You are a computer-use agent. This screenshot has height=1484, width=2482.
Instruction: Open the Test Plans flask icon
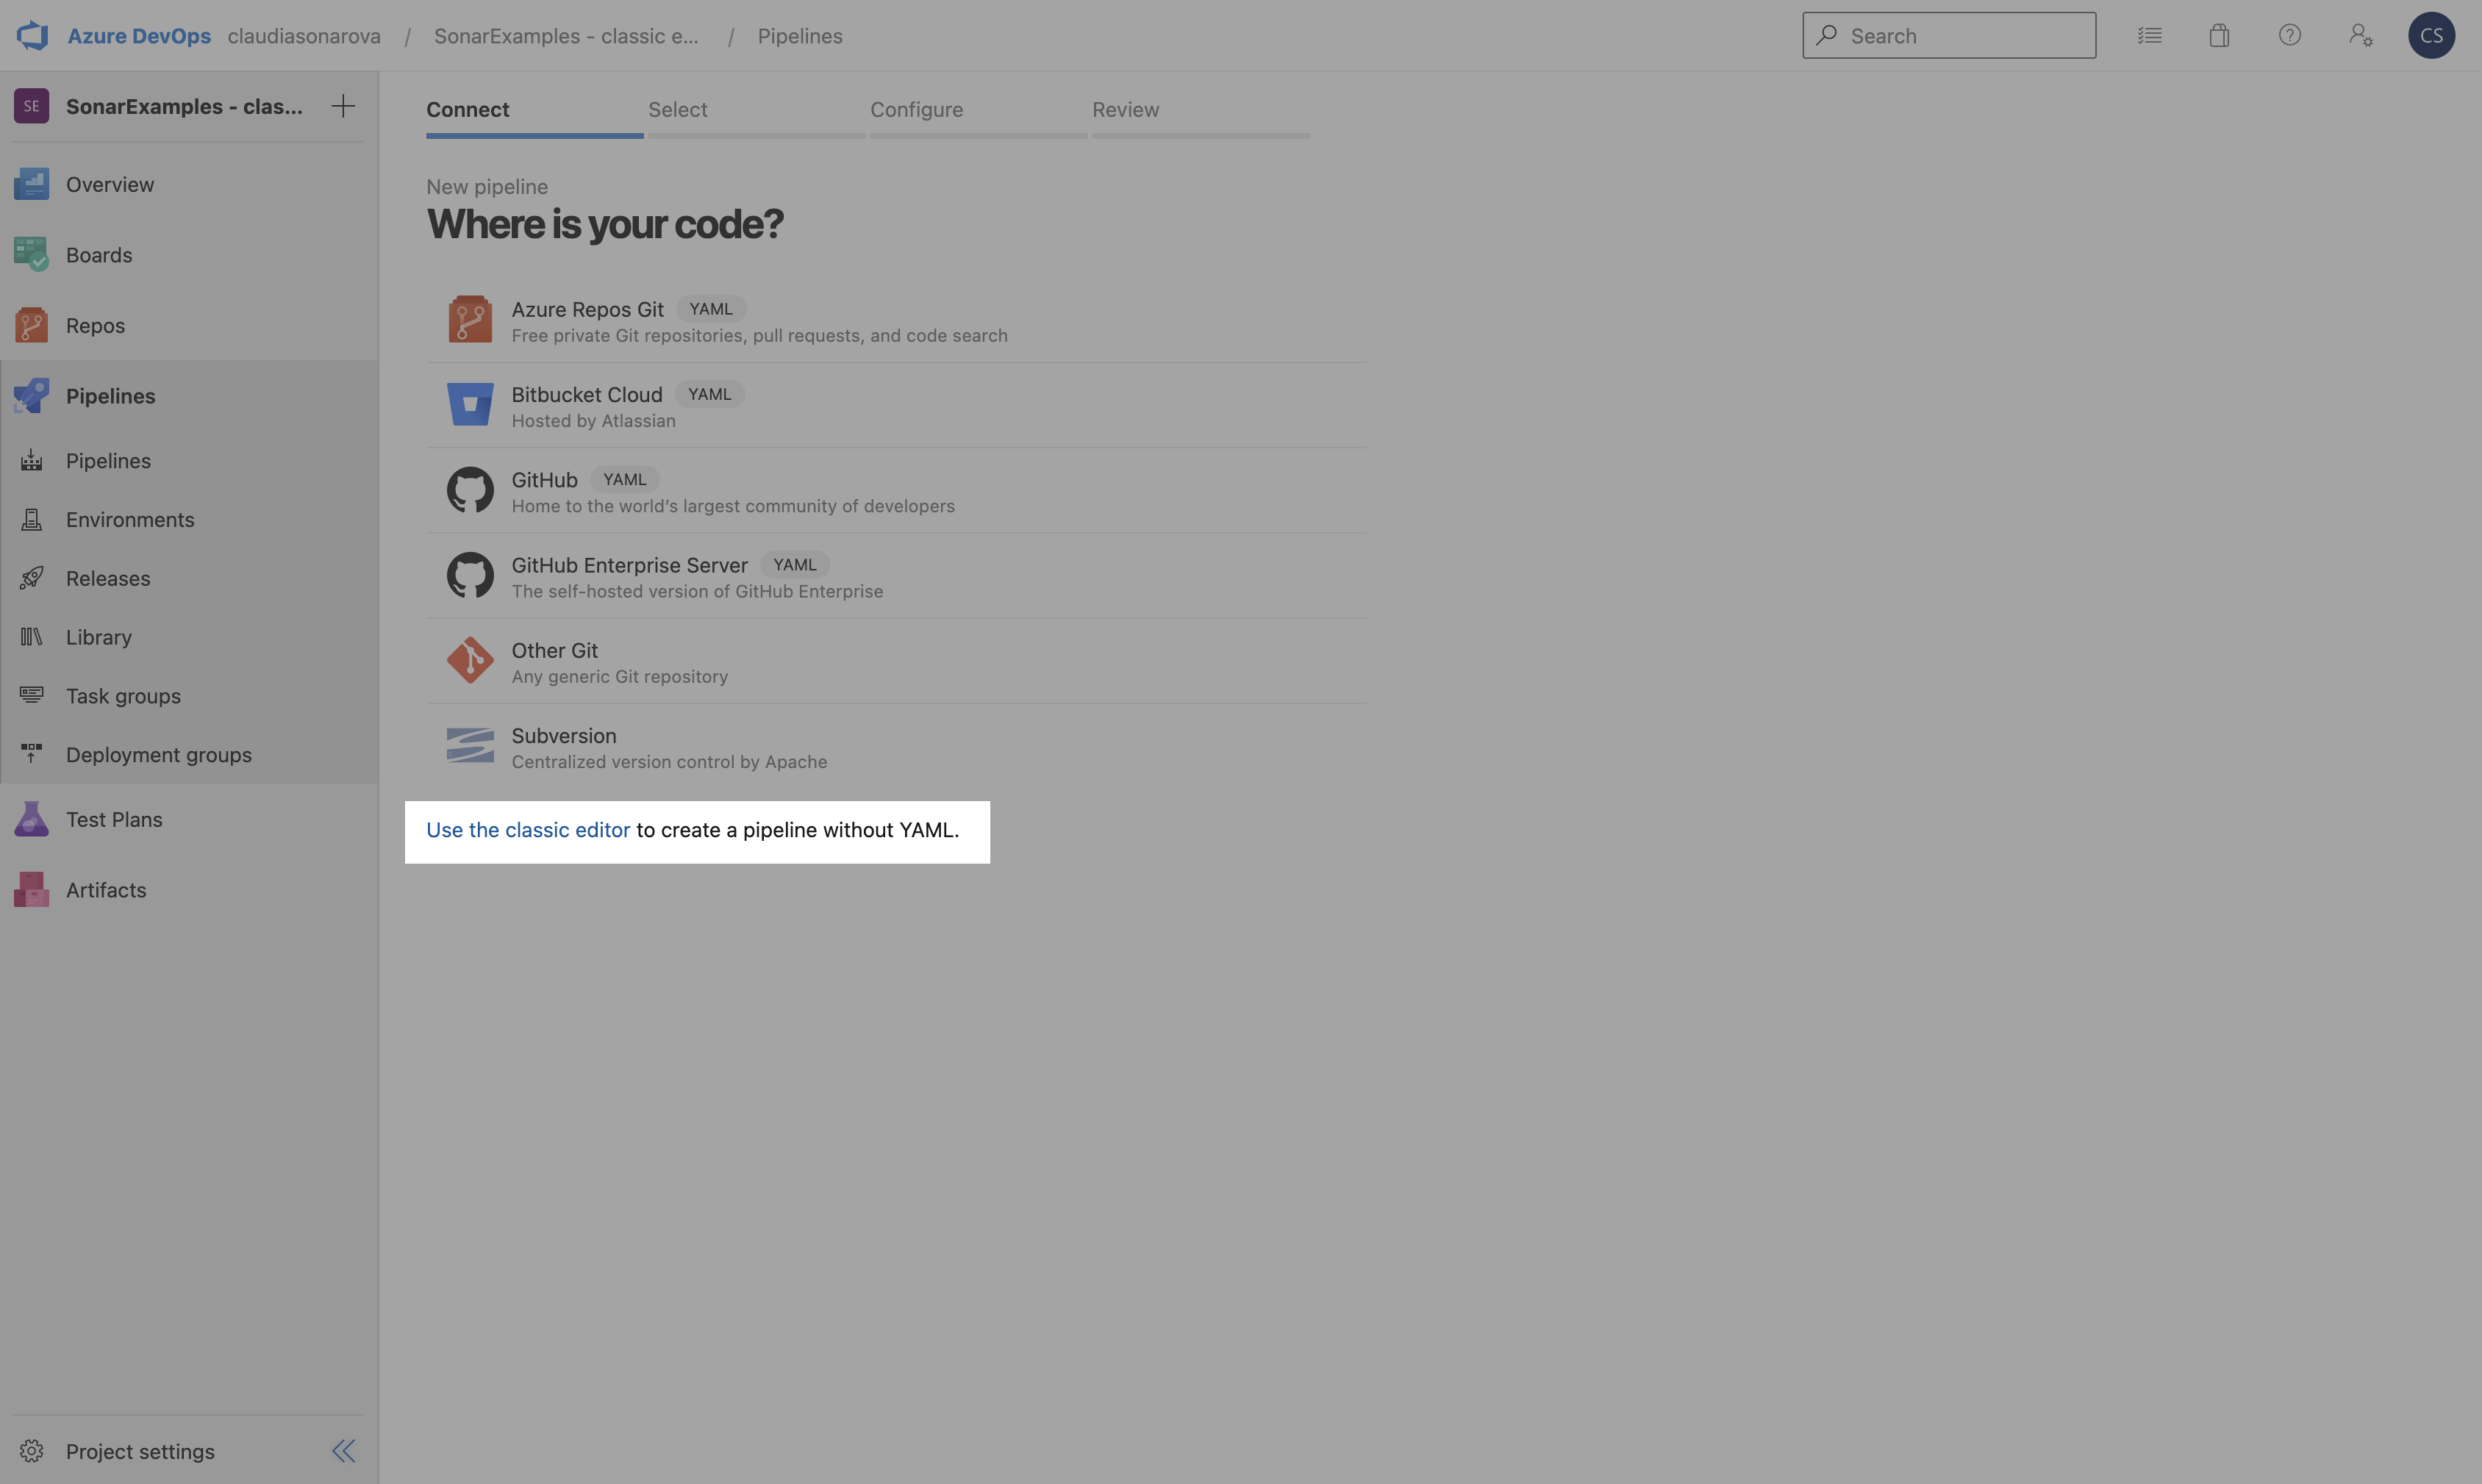31,819
